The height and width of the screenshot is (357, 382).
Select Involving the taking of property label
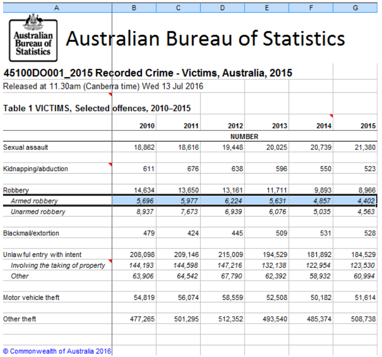[58, 265]
